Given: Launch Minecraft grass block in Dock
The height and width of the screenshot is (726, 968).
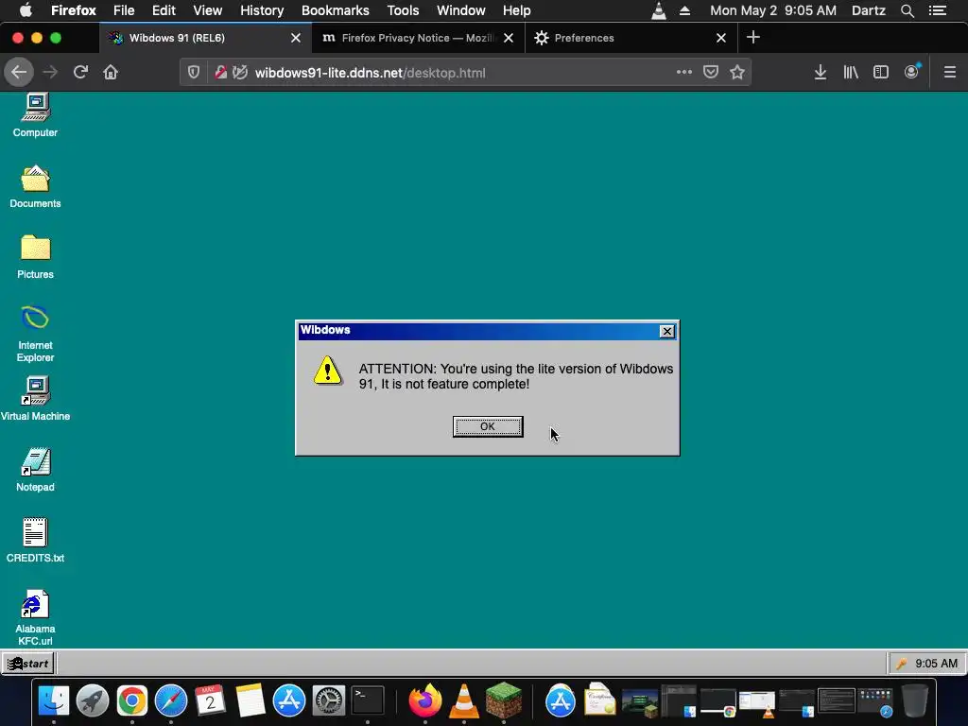Looking at the screenshot, I should point(504,701).
